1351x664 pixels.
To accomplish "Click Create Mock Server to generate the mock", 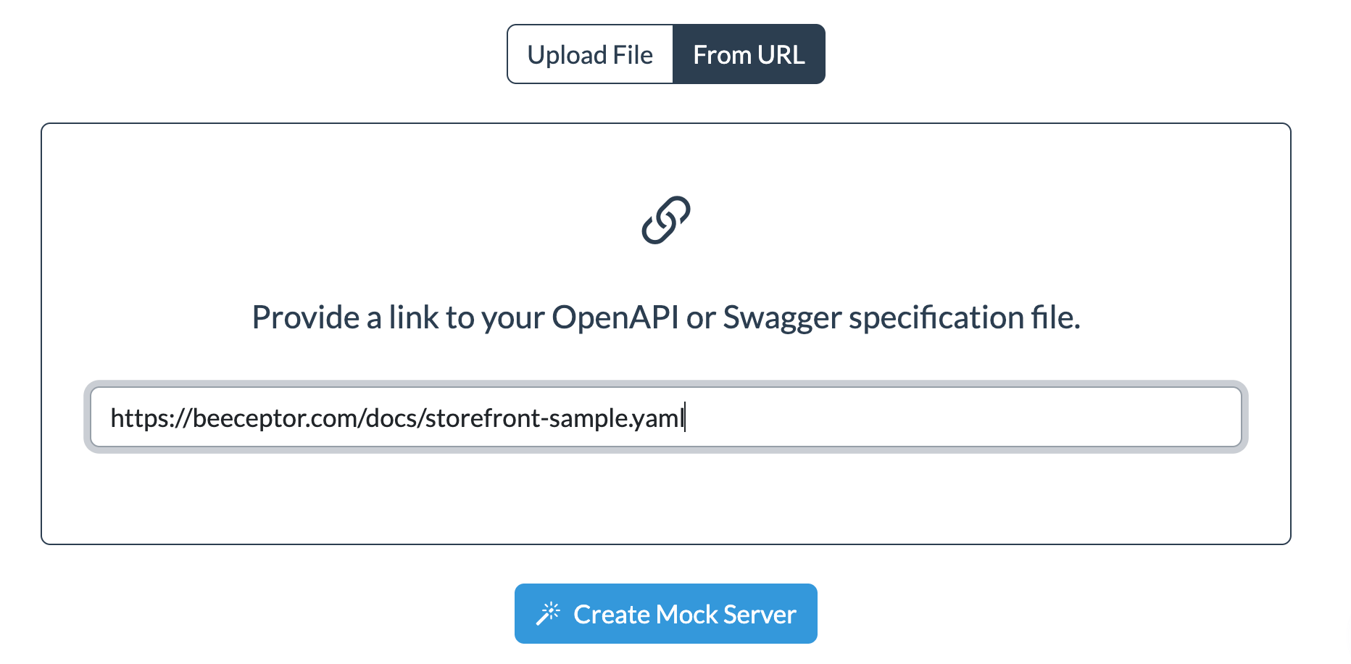I will coord(665,613).
